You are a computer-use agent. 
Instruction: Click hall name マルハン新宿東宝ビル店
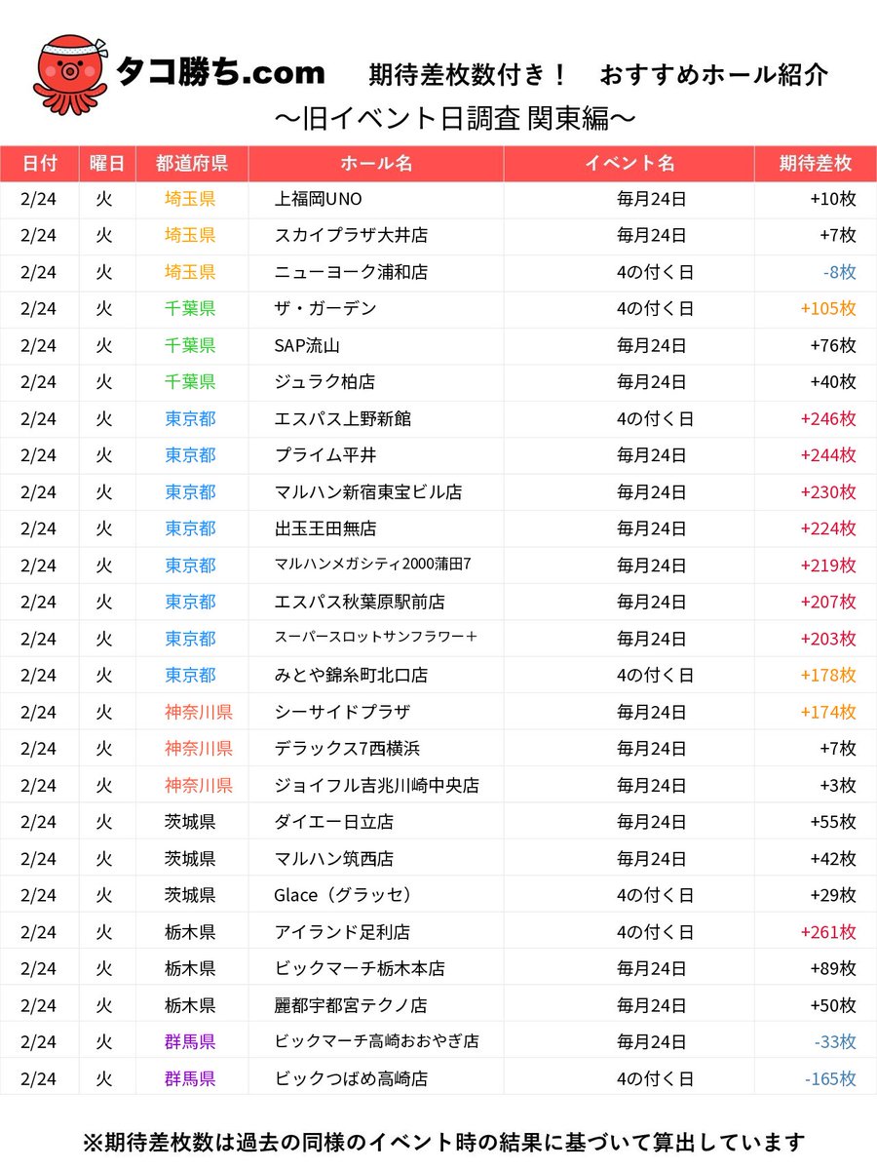[368, 492]
